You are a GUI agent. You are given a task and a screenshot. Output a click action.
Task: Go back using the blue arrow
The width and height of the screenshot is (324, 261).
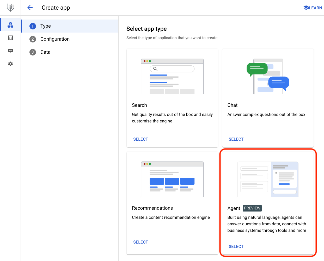(x=30, y=8)
